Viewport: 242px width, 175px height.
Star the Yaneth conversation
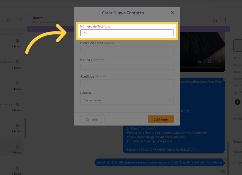click(x=215, y=20)
